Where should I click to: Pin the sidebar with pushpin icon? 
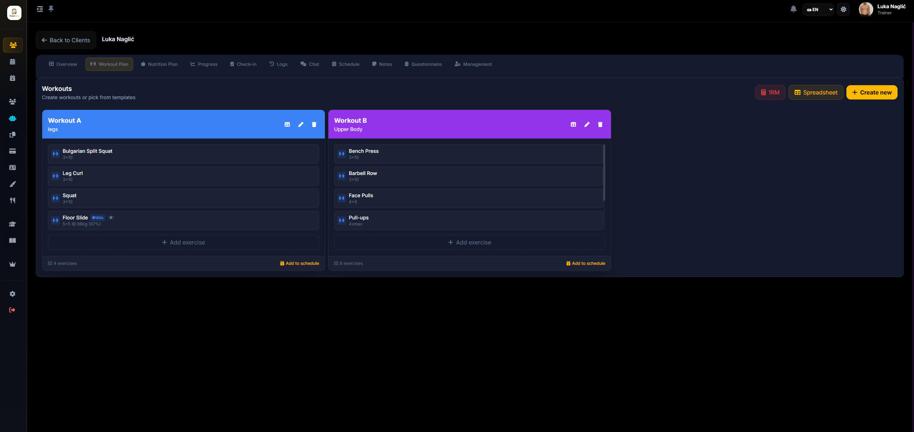(51, 9)
